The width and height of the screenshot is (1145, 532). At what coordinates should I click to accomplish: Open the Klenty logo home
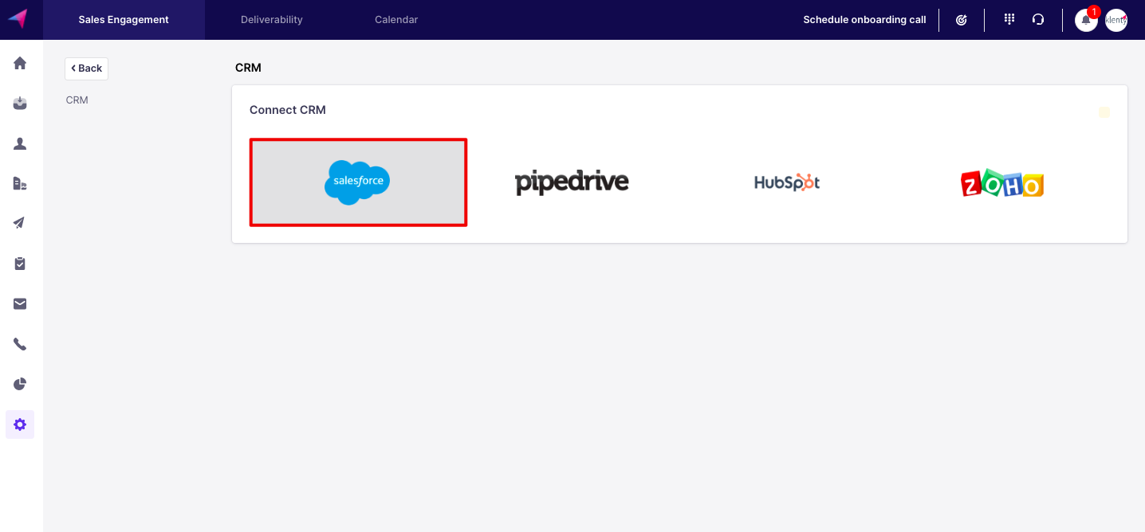[x=18, y=19]
